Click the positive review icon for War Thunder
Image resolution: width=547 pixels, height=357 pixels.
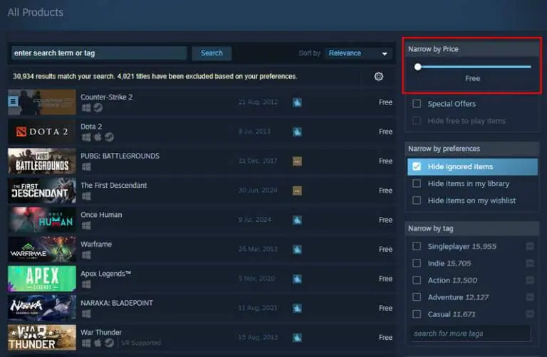(297, 337)
